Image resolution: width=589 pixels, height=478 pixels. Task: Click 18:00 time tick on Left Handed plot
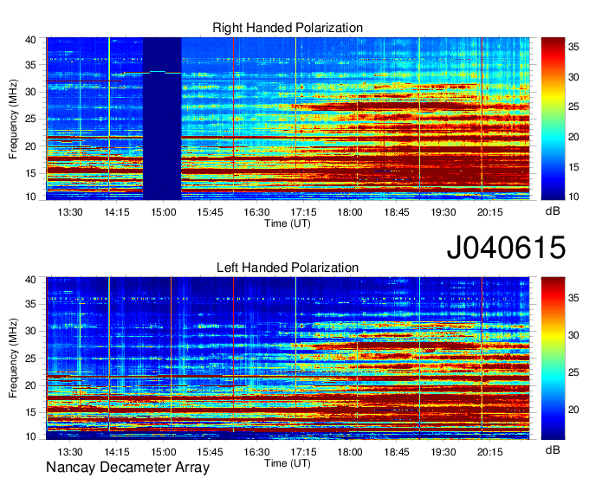click(350, 452)
